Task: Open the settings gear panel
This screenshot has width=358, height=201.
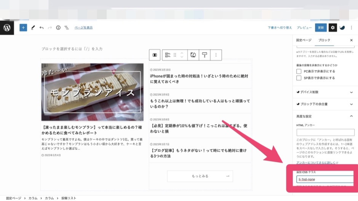Action: (x=332, y=28)
